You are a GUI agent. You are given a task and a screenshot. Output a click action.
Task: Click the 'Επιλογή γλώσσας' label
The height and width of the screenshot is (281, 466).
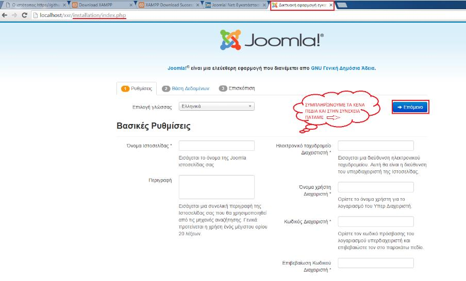[152, 107]
